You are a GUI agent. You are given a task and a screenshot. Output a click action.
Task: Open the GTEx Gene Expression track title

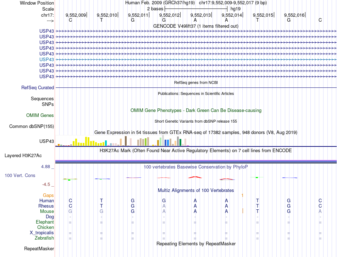[x=196, y=132]
